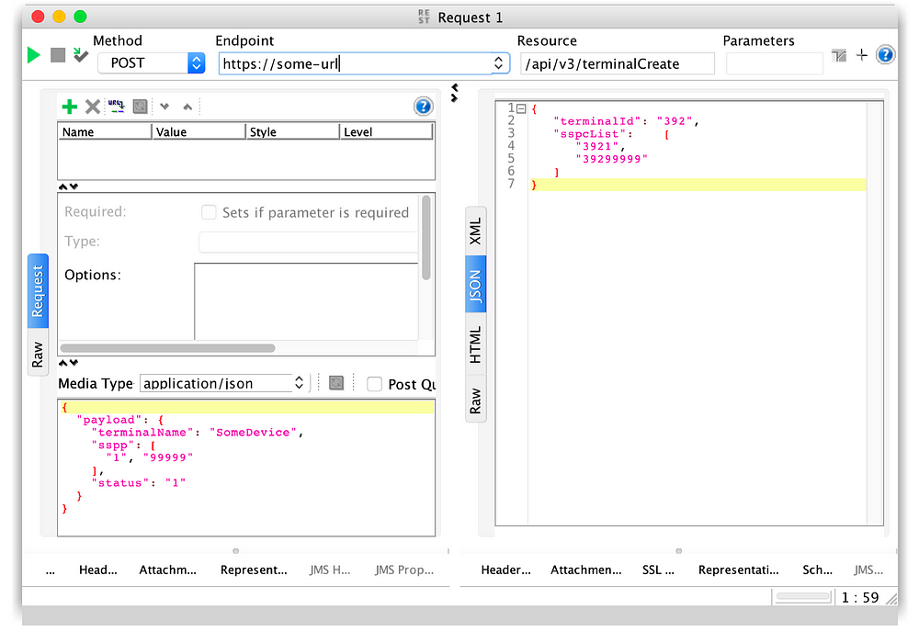Open the JMS Prop... tab

[x=404, y=570]
